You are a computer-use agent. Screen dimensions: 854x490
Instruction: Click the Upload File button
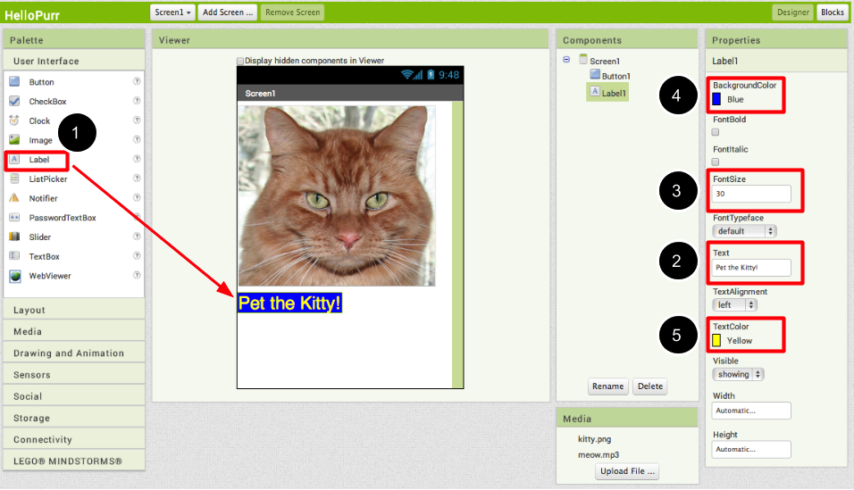627,471
